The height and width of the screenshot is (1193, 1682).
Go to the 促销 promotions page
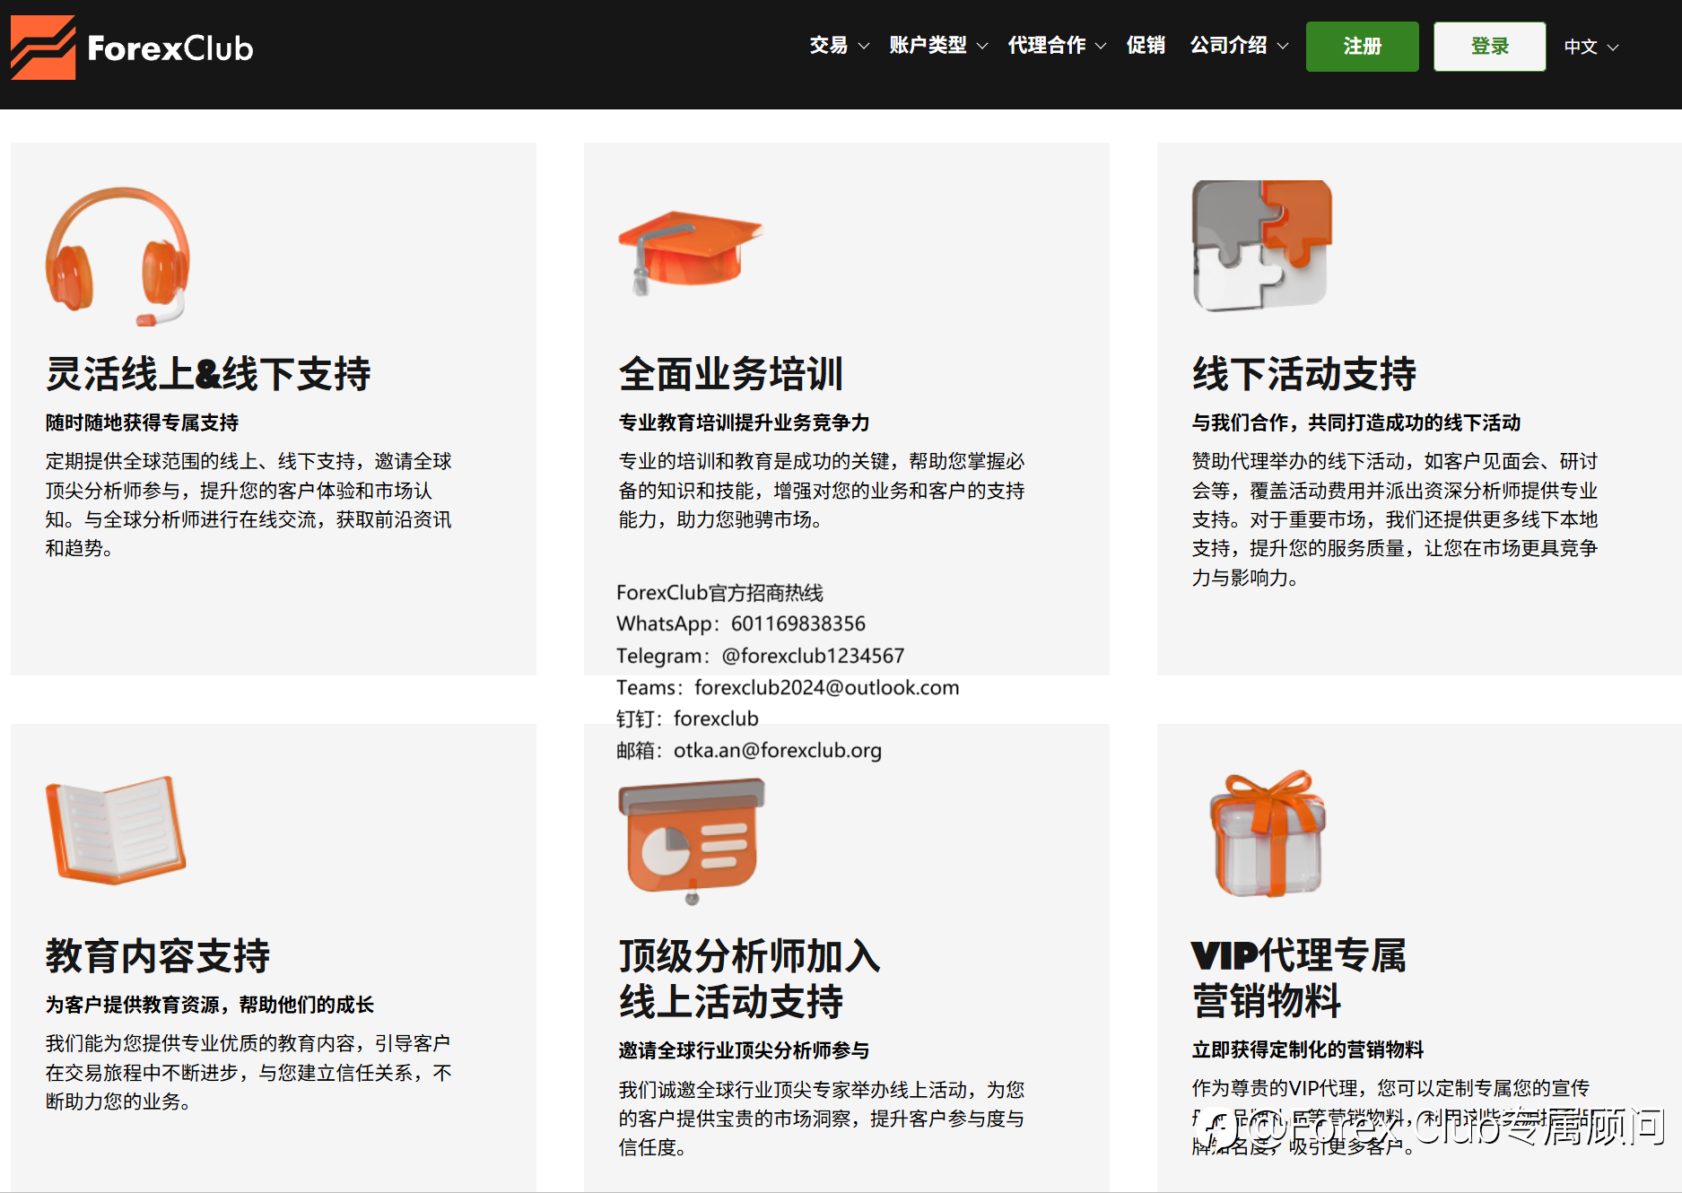tap(1146, 45)
